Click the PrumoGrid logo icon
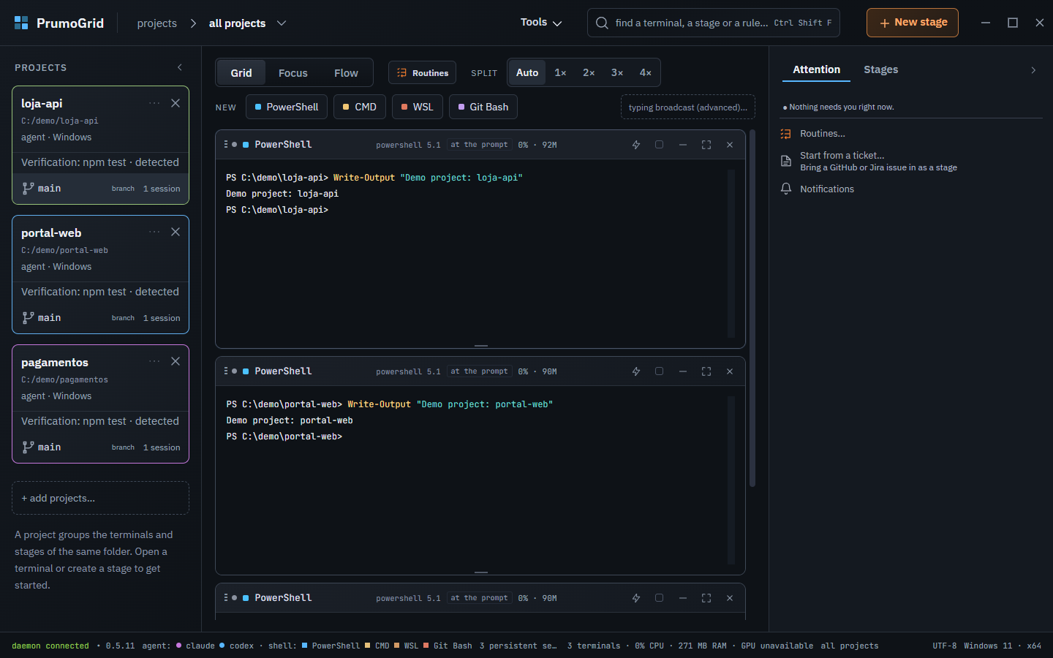Image resolution: width=1053 pixels, height=658 pixels. pyautogui.click(x=21, y=23)
